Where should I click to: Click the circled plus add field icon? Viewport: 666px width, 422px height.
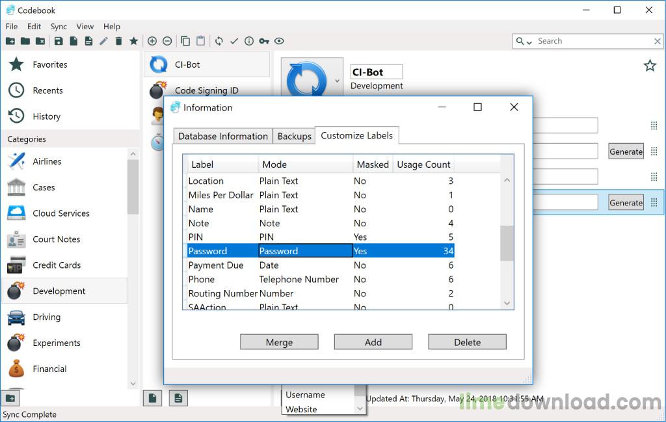click(152, 41)
